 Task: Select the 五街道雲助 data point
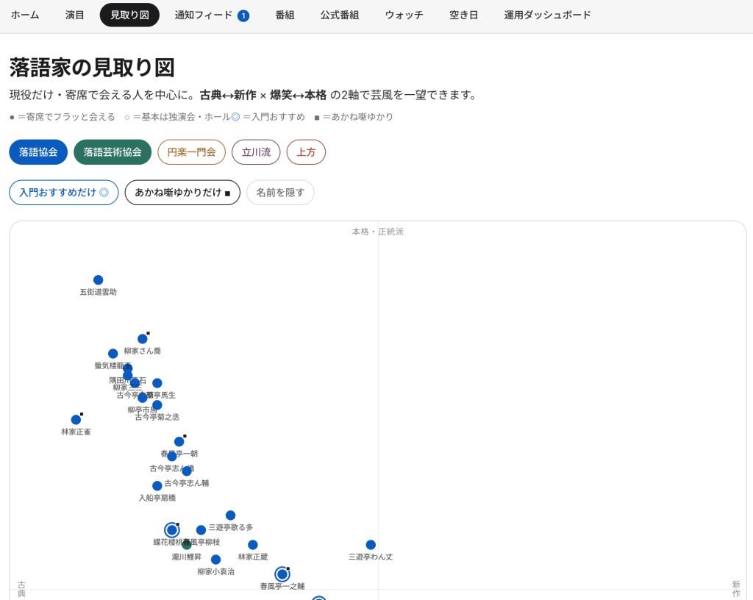tap(98, 280)
